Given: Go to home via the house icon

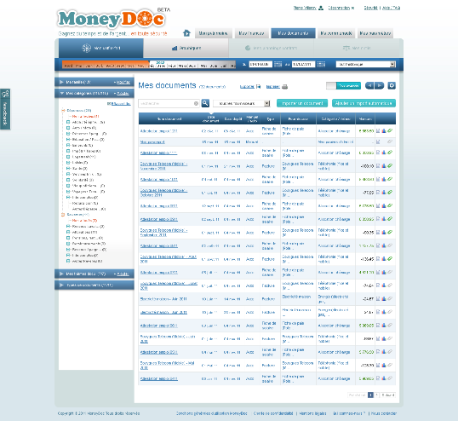Looking at the screenshot, I should coord(186,32).
